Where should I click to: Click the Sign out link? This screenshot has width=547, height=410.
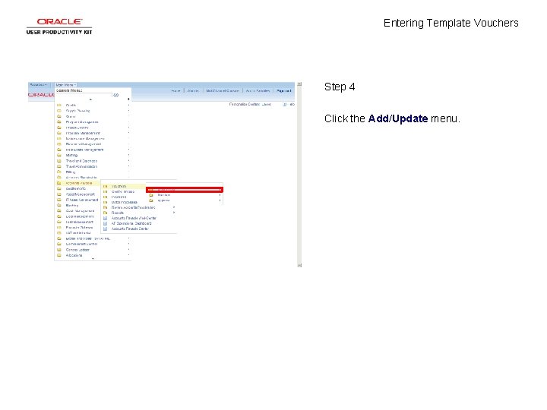click(283, 90)
